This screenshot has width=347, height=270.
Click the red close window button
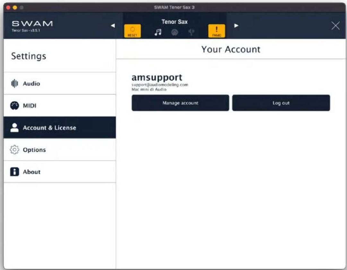pyautogui.click(x=8, y=7)
